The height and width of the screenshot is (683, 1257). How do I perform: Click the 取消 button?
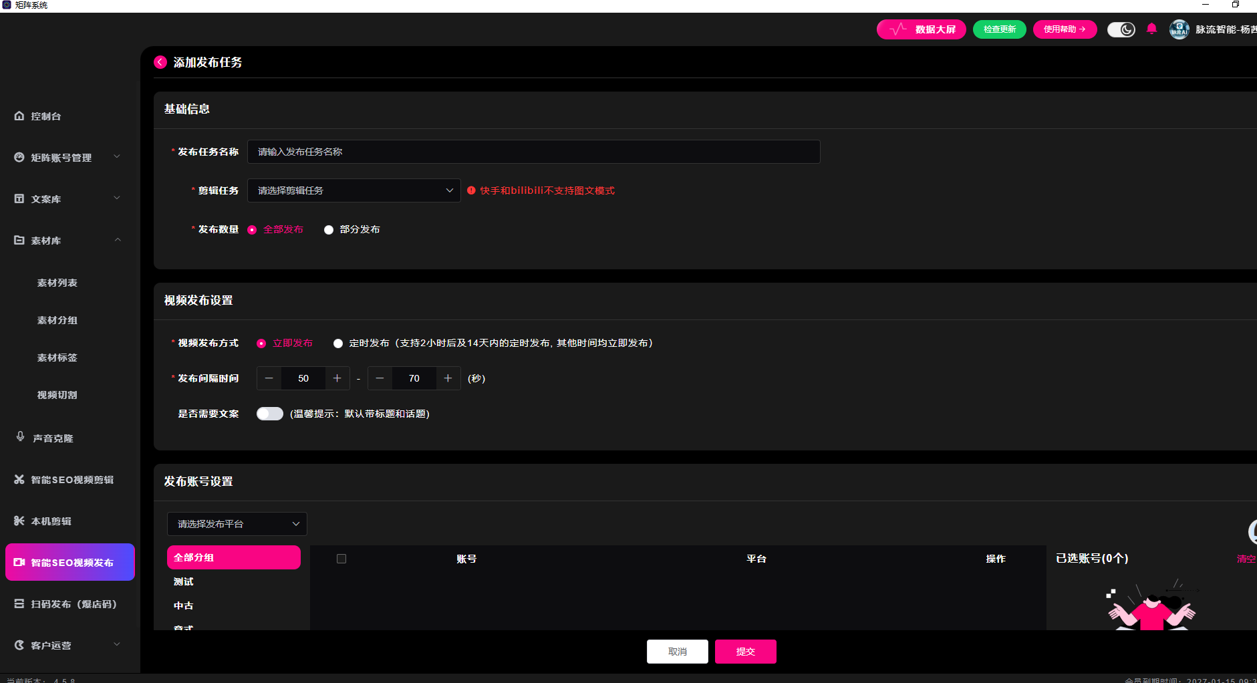678,652
